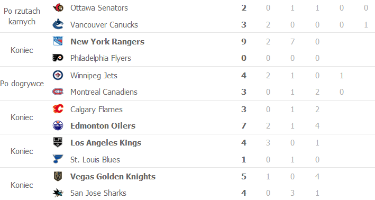The width and height of the screenshot is (375, 200).
Task: Click the Vegas Golden Knights helmet logo
Action: point(58,176)
